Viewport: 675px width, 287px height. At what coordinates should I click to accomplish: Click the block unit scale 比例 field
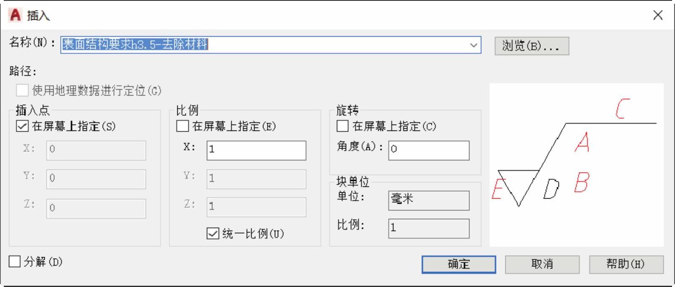point(428,229)
